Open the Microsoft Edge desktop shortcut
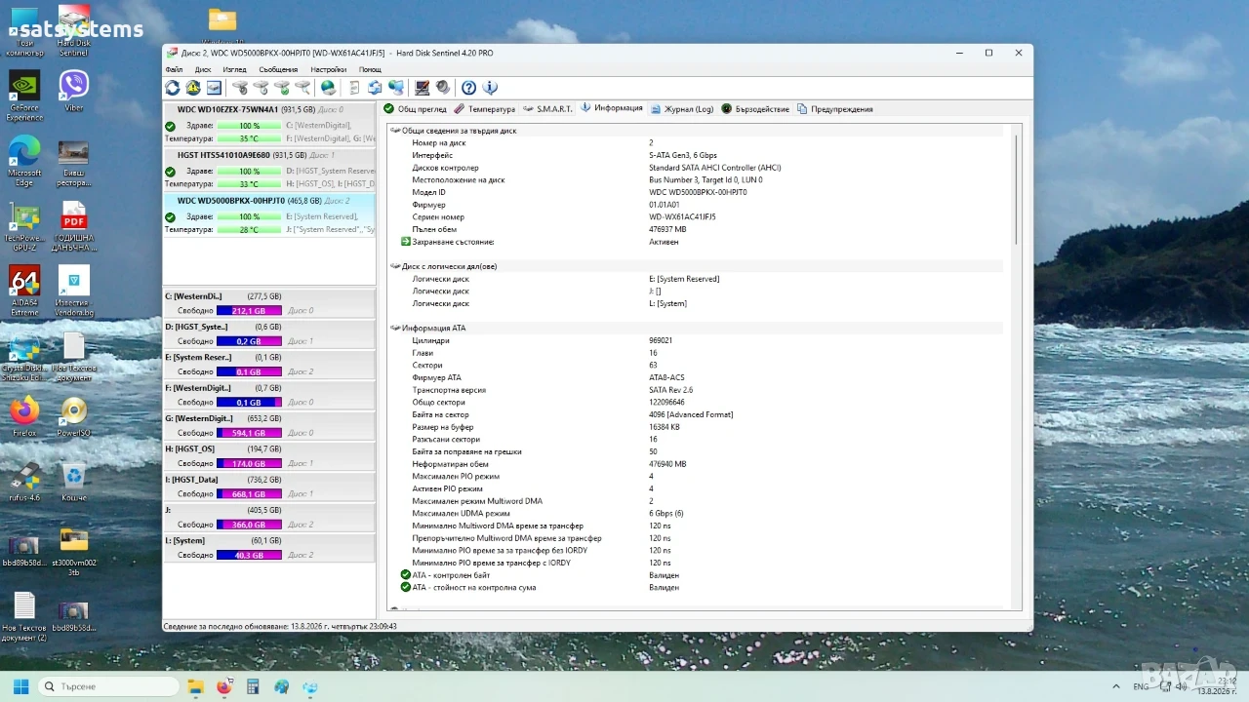Image resolution: width=1249 pixels, height=702 pixels. click(x=24, y=161)
